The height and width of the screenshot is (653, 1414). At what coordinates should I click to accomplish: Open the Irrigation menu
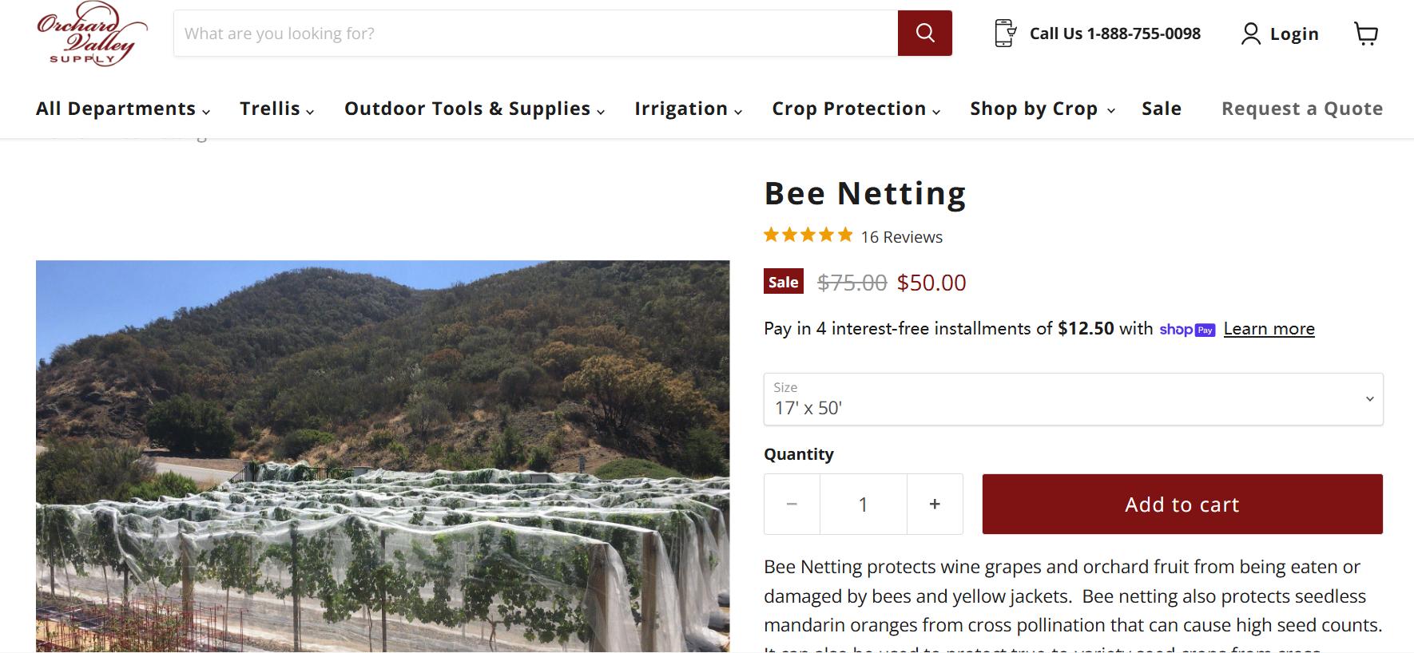pyautogui.click(x=688, y=109)
